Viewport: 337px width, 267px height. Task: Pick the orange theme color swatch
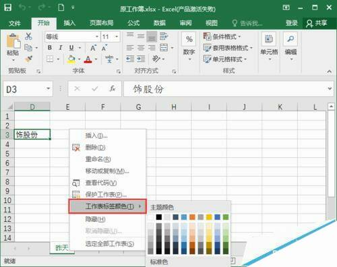point(192,217)
